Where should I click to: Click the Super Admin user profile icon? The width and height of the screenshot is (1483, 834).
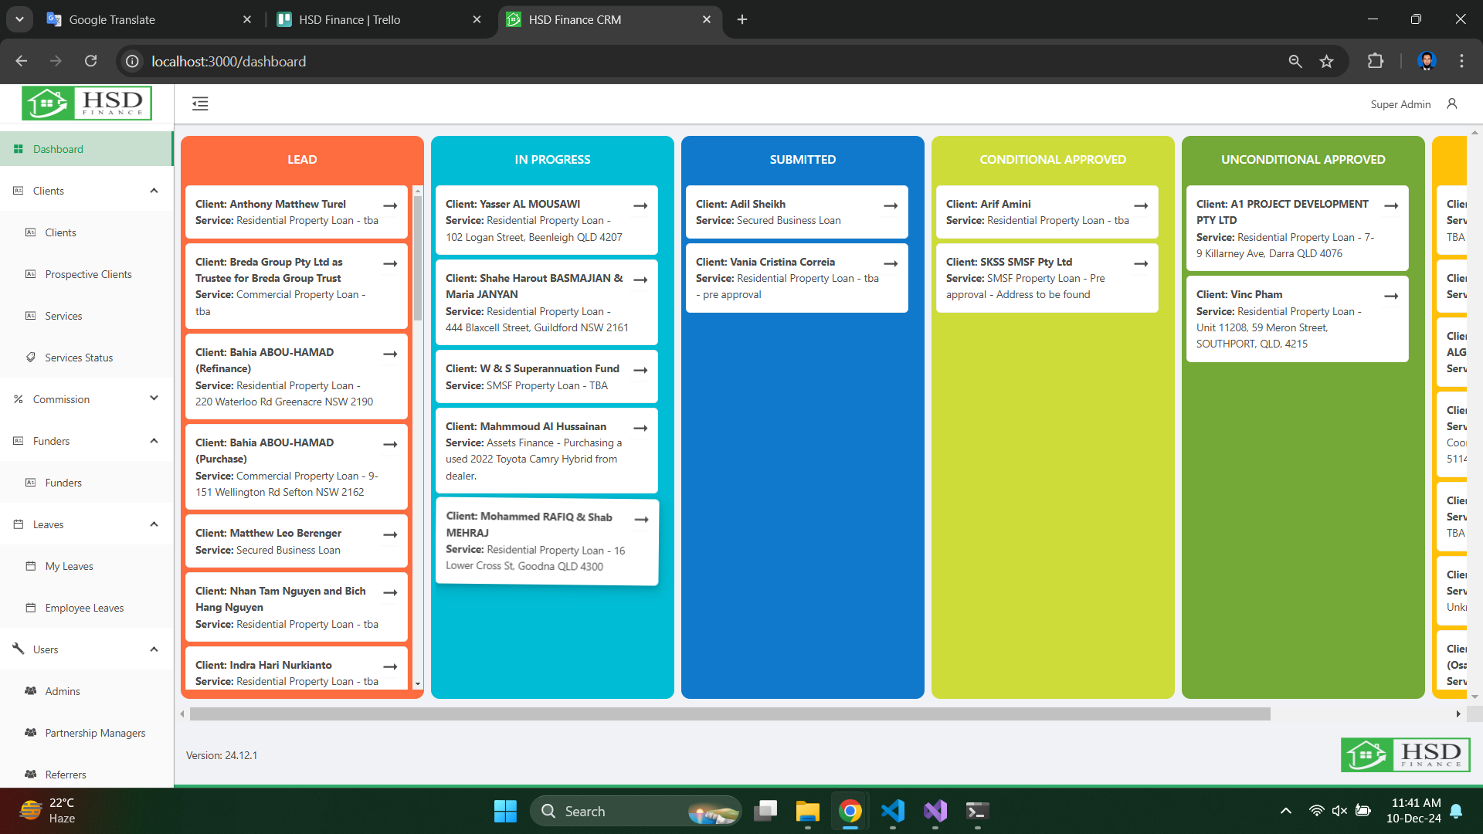[1452, 103]
